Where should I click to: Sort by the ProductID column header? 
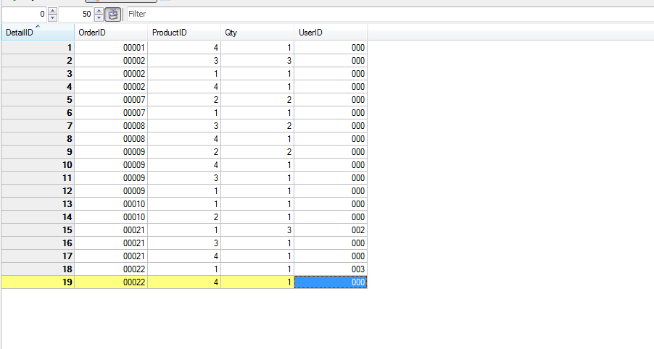click(x=184, y=33)
